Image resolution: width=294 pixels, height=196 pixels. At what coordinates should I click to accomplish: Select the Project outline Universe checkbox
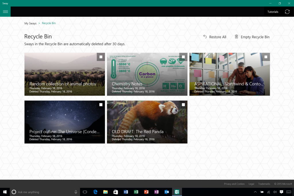pos(101,105)
